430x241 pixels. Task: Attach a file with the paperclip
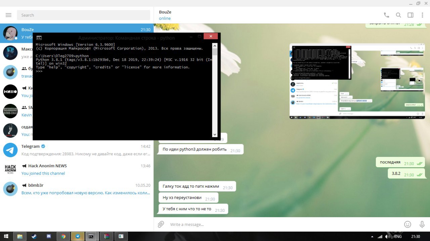coord(161,224)
